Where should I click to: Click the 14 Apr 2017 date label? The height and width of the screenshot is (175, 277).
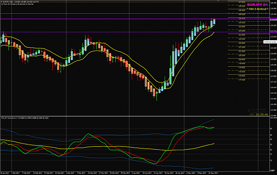coord(158,173)
